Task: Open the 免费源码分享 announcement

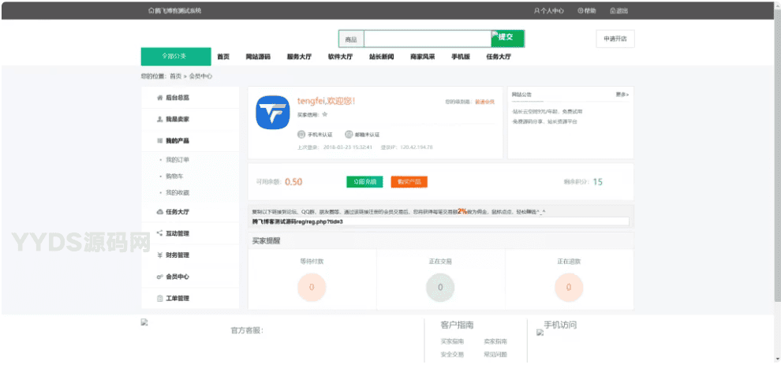Action: coord(544,121)
